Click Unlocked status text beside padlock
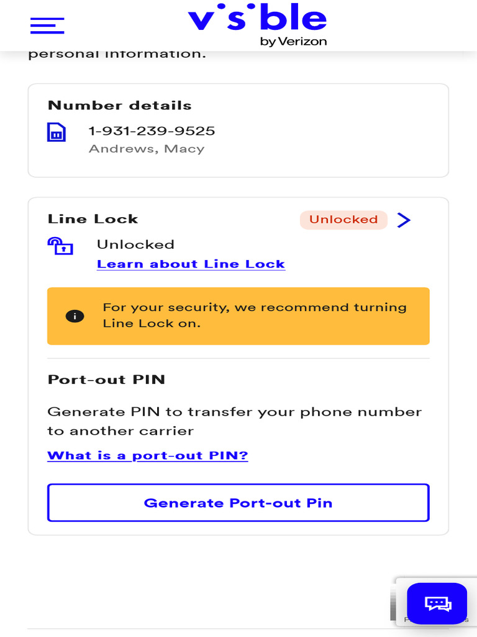The image size is (477, 637). click(x=135, y=244)
